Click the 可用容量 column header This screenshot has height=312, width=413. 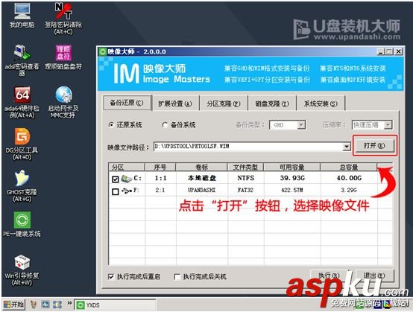tap(291, 167)
